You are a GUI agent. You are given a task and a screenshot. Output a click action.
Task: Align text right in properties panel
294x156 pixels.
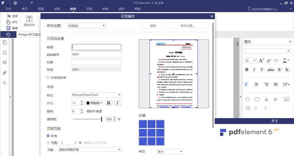[266, 85]
